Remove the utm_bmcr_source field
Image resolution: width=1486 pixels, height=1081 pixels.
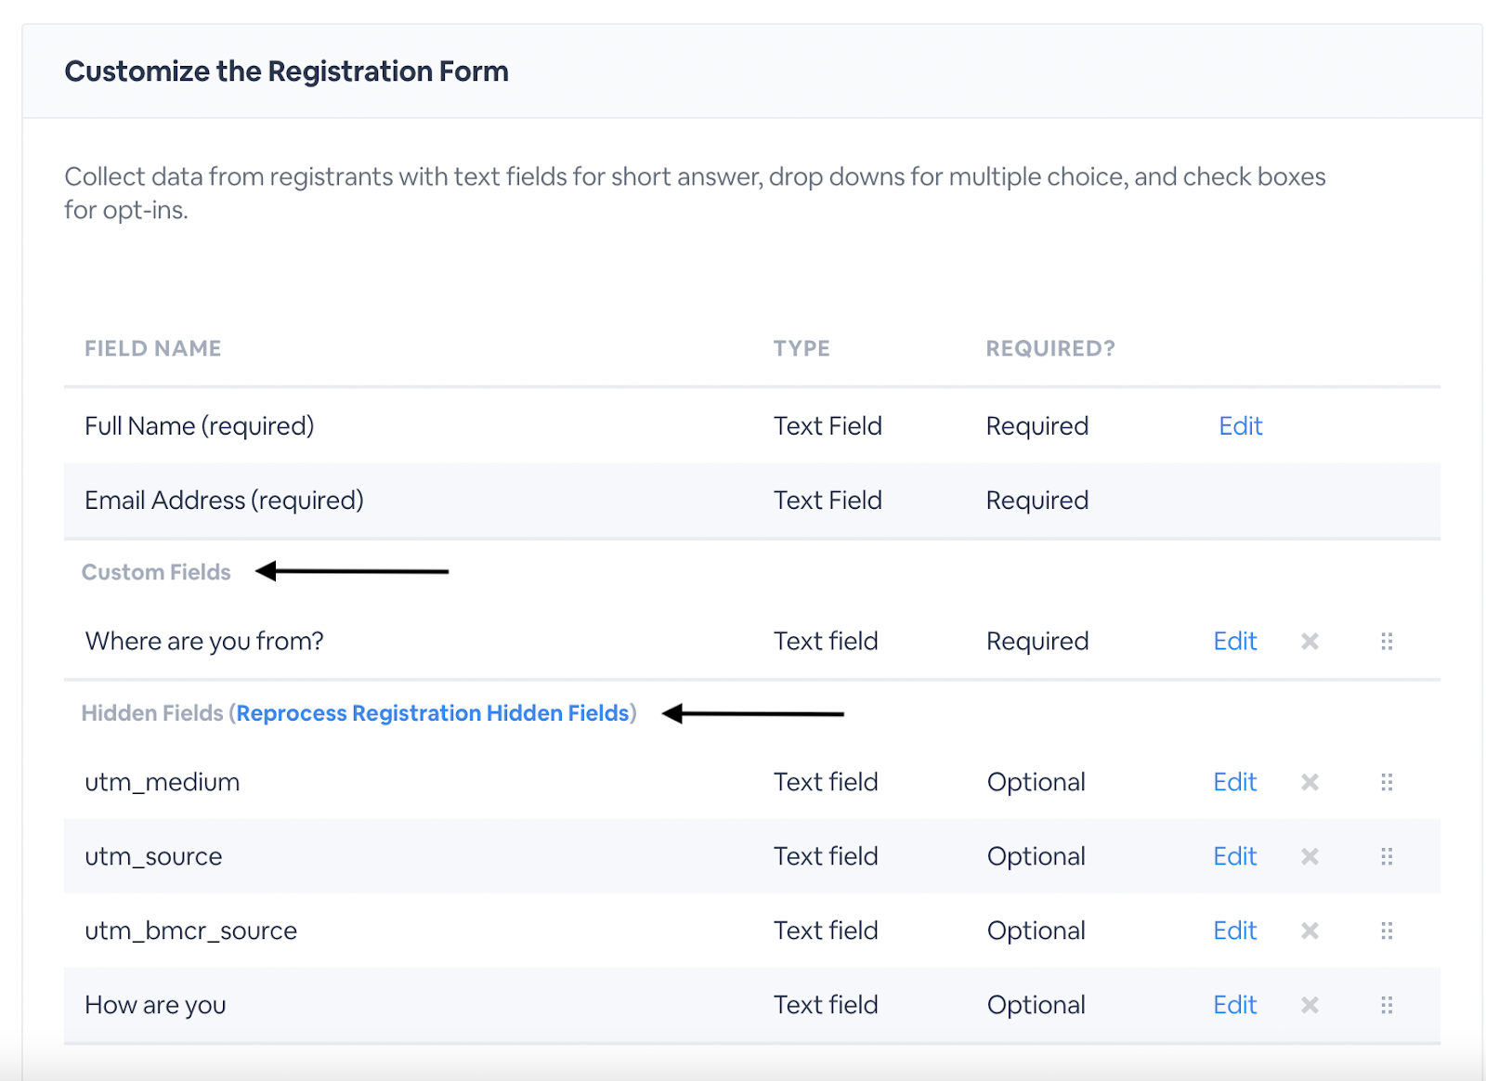(x=1310, y=931)
